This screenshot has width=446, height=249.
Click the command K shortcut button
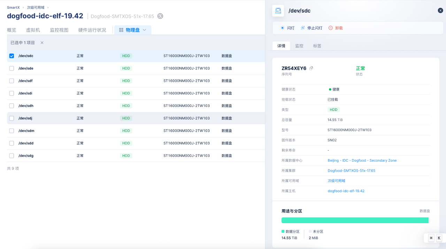pyautogui.click(x=435, y=238)
